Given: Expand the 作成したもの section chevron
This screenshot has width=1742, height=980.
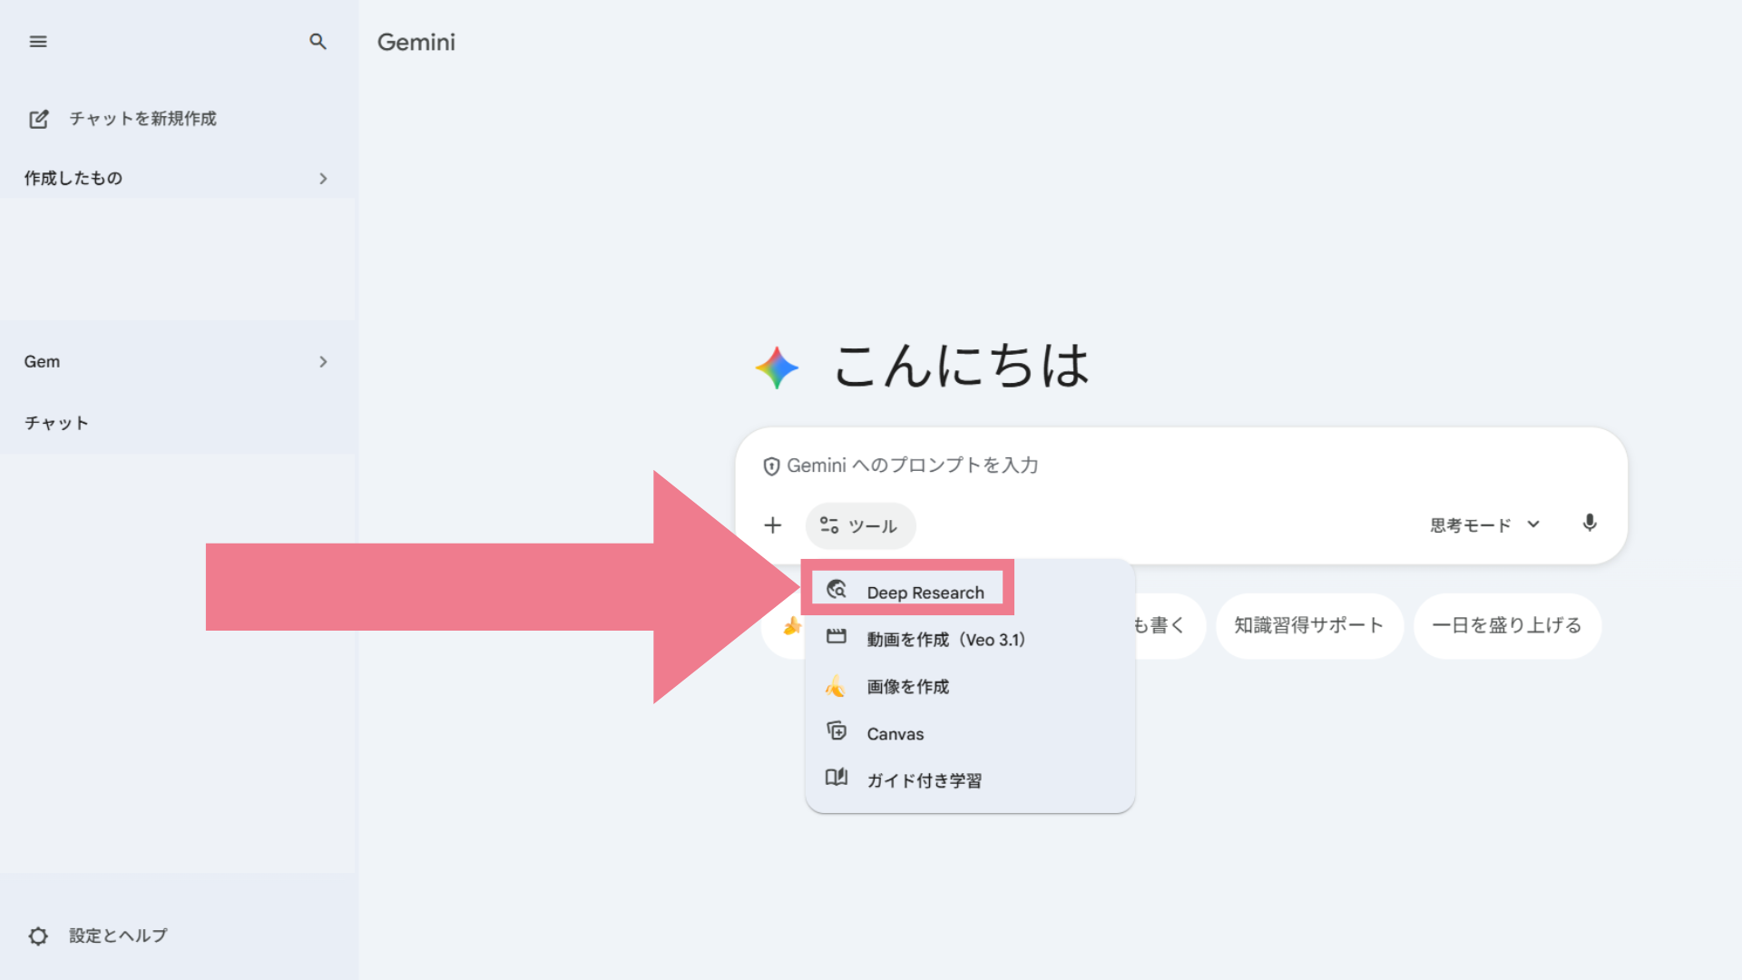Looking at the screenshot, I should click(323, 179).
